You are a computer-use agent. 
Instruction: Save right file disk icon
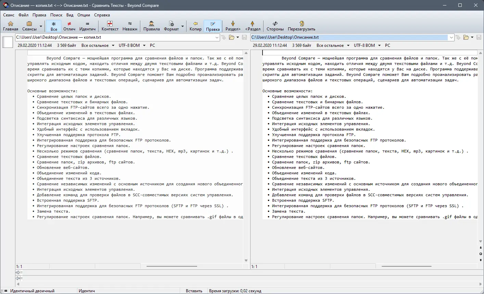479,37
